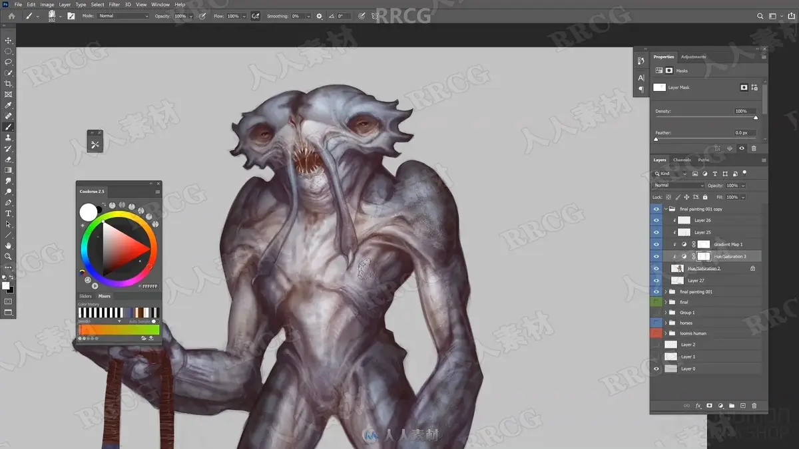Select the Brush tool in the toolbar

point(9,126)
